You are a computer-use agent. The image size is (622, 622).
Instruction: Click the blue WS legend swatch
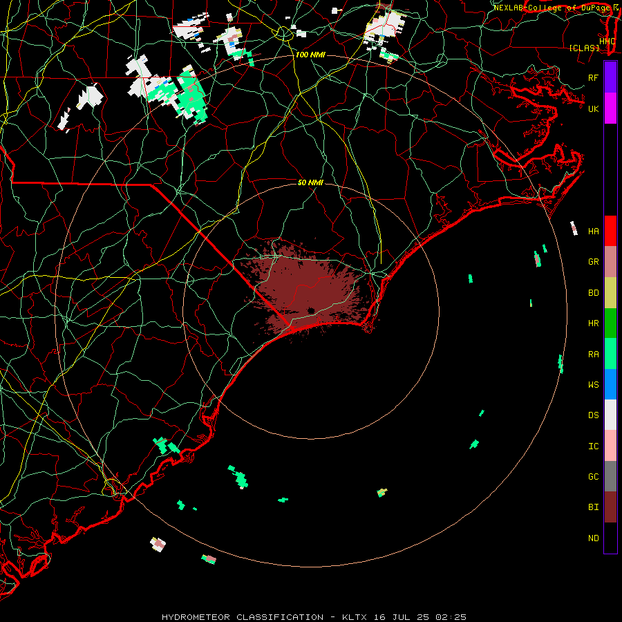(610, 384)
